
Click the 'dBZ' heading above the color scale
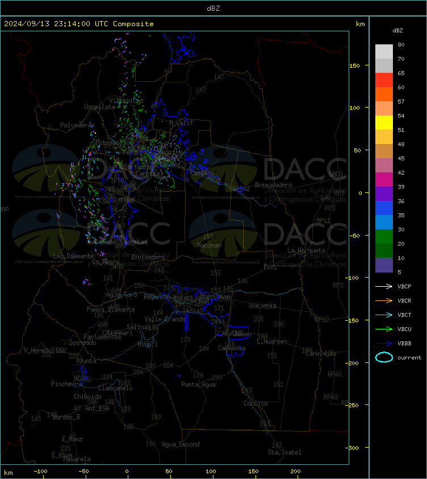(x=397, y=31)
